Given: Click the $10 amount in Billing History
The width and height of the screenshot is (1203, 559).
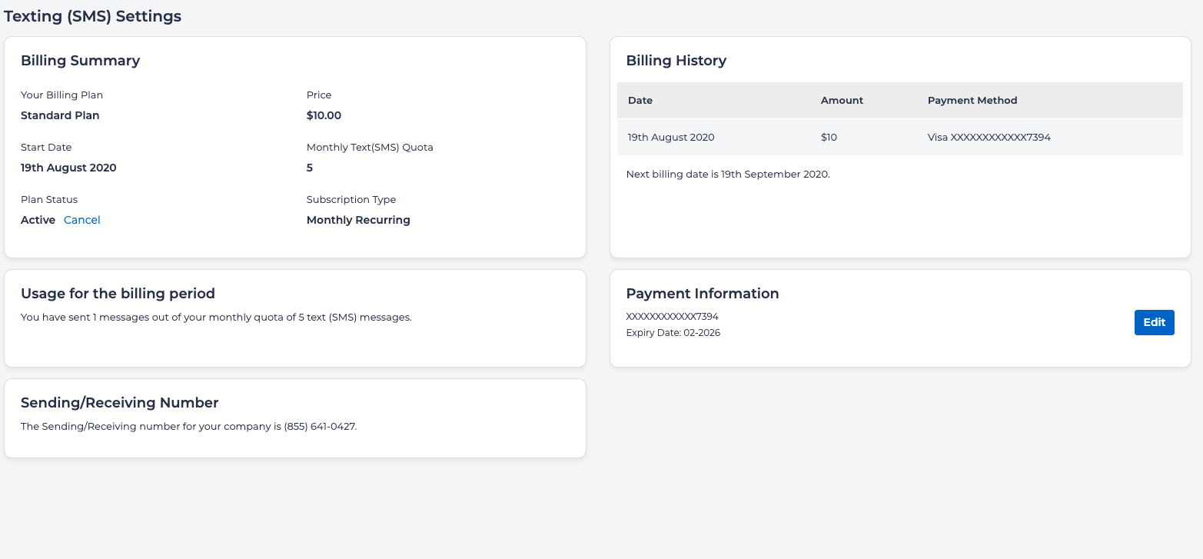Looking at the screenshot, I should tap(829, 138).
